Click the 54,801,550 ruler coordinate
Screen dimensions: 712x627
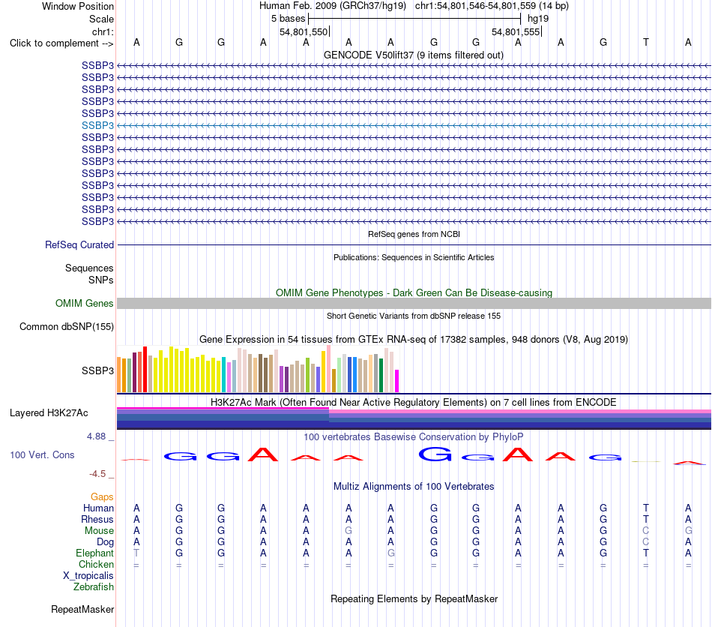pos(304,31)
